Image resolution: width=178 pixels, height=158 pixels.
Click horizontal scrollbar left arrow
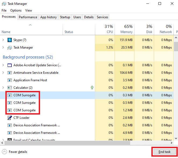[2, 143]
